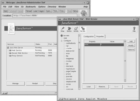Click the Java coffee cup logo

pyautogui.click(x=11, y=29)
